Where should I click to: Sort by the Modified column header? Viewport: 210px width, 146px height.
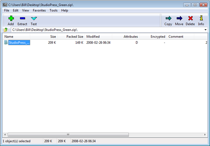coord(98,37)
